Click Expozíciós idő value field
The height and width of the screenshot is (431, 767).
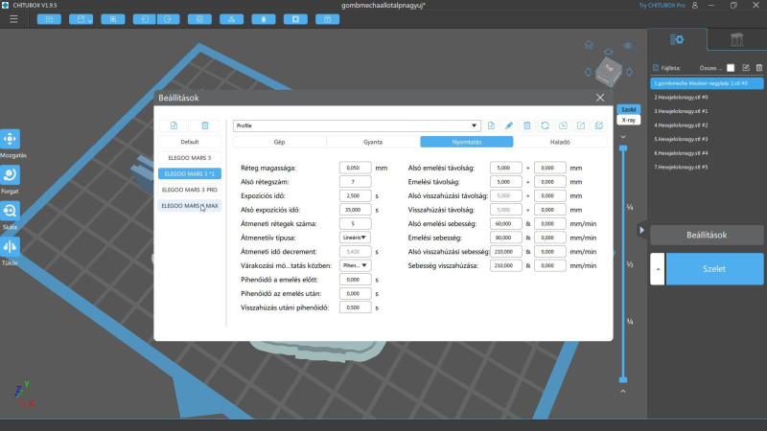pyautogui.click(x=355, y=195)
